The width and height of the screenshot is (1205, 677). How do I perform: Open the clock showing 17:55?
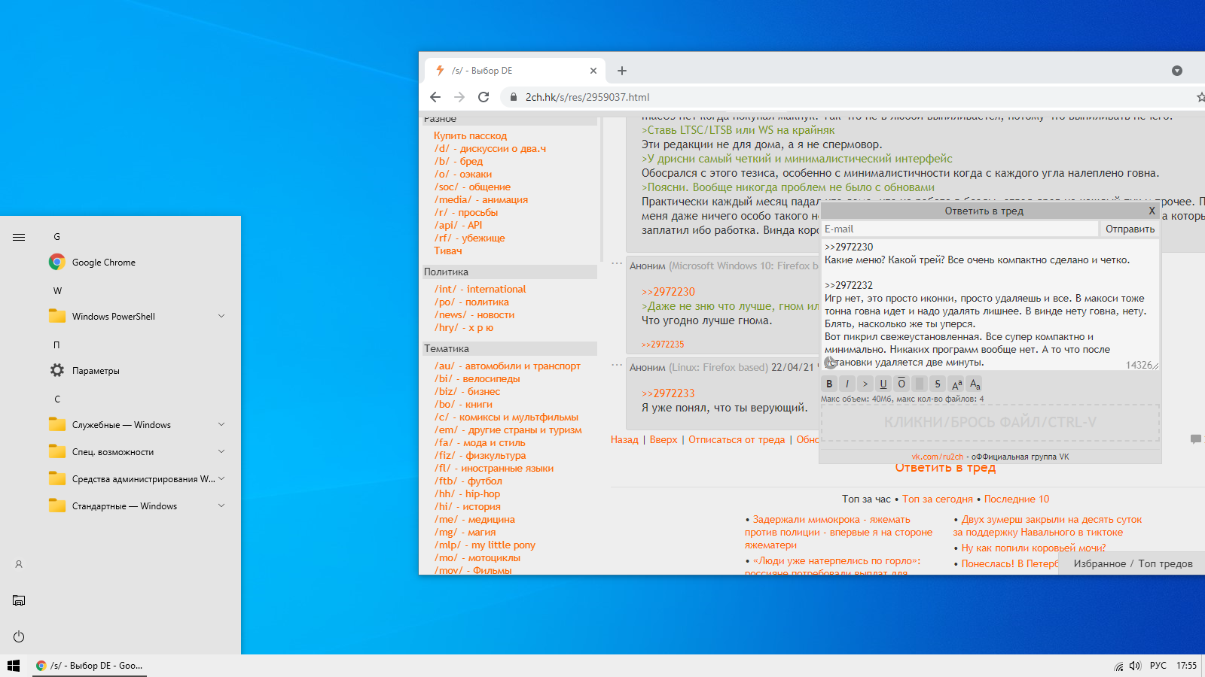[1187, 666]
